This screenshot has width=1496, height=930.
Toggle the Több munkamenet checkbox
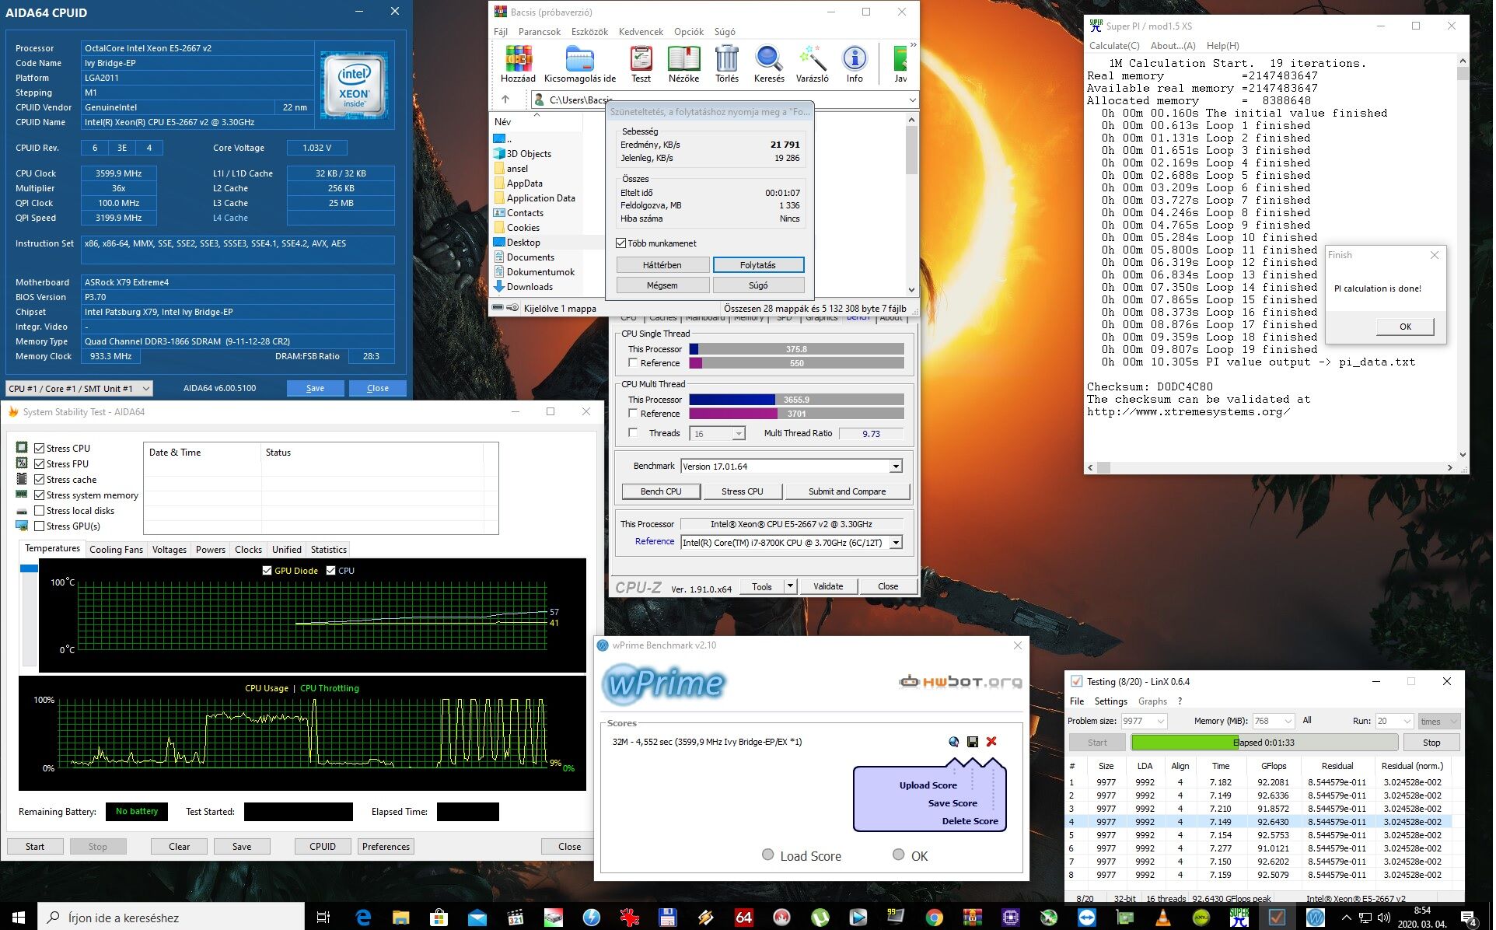[x=621, y=243]
